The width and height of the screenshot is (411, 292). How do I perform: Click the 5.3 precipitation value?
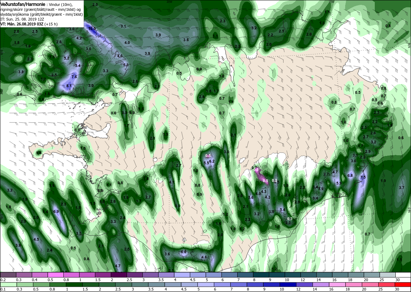(x=126, y=65)
